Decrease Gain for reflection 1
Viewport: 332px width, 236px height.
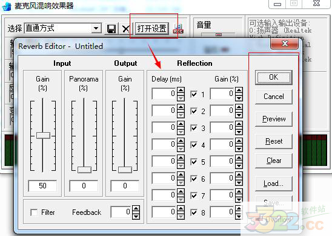coord(239,98)
